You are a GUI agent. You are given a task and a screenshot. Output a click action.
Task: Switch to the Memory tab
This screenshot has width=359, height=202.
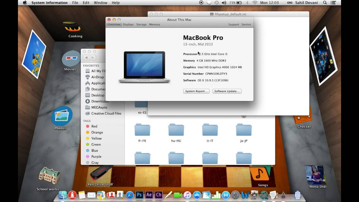tap(155, 24)
